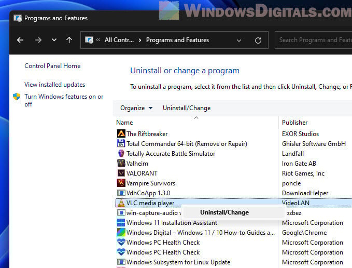The image size is (352, 268).
Task: Select the VLC cone icon
Action: (x=121, y=203)
